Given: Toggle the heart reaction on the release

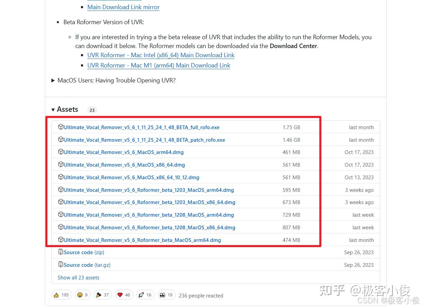Looking at the screenshot, I should (124, 294).
